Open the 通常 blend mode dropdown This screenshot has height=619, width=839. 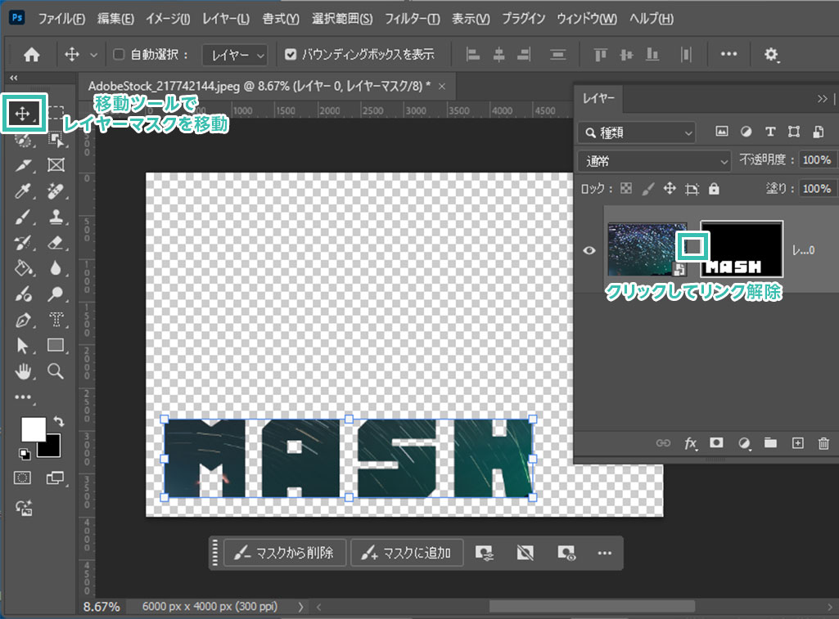coord(654,161)
